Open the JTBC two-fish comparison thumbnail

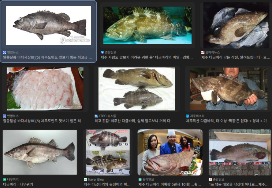(x=137, y=89)
